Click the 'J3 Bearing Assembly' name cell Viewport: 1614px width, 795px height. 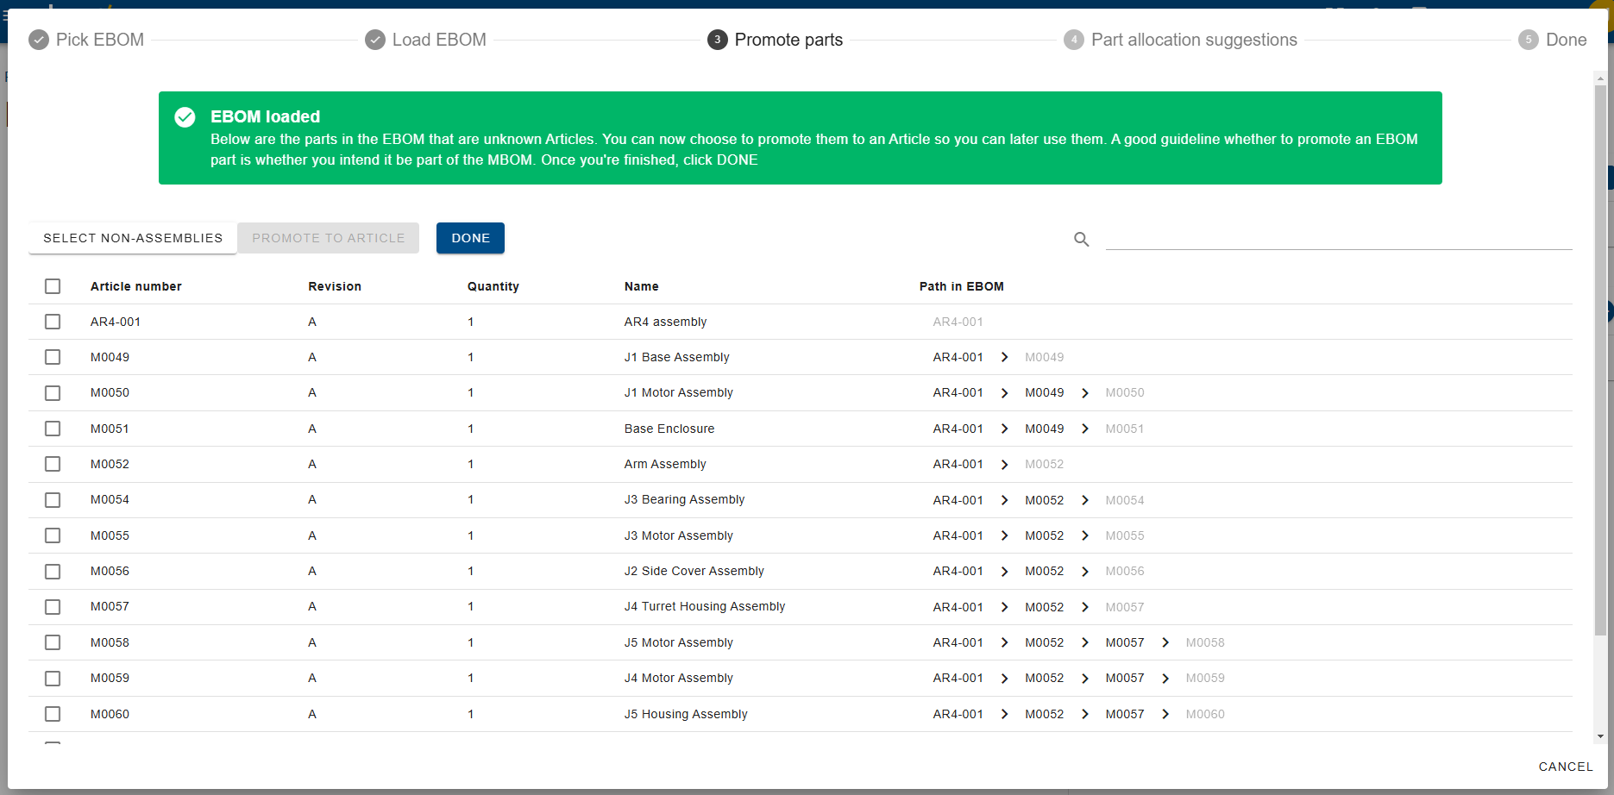click(685, 499)
